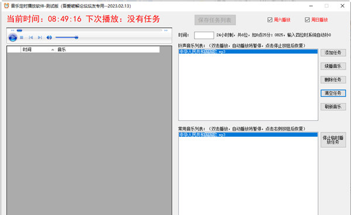Select the mp3 entry in 铃声音乐列表
Viewport: 352px width, 215px height.
pos(248,51)
